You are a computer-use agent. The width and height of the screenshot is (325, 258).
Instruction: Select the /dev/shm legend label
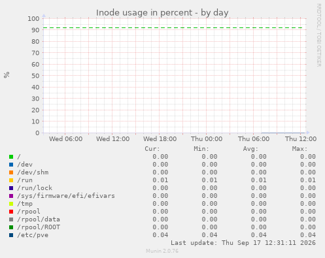33,172
